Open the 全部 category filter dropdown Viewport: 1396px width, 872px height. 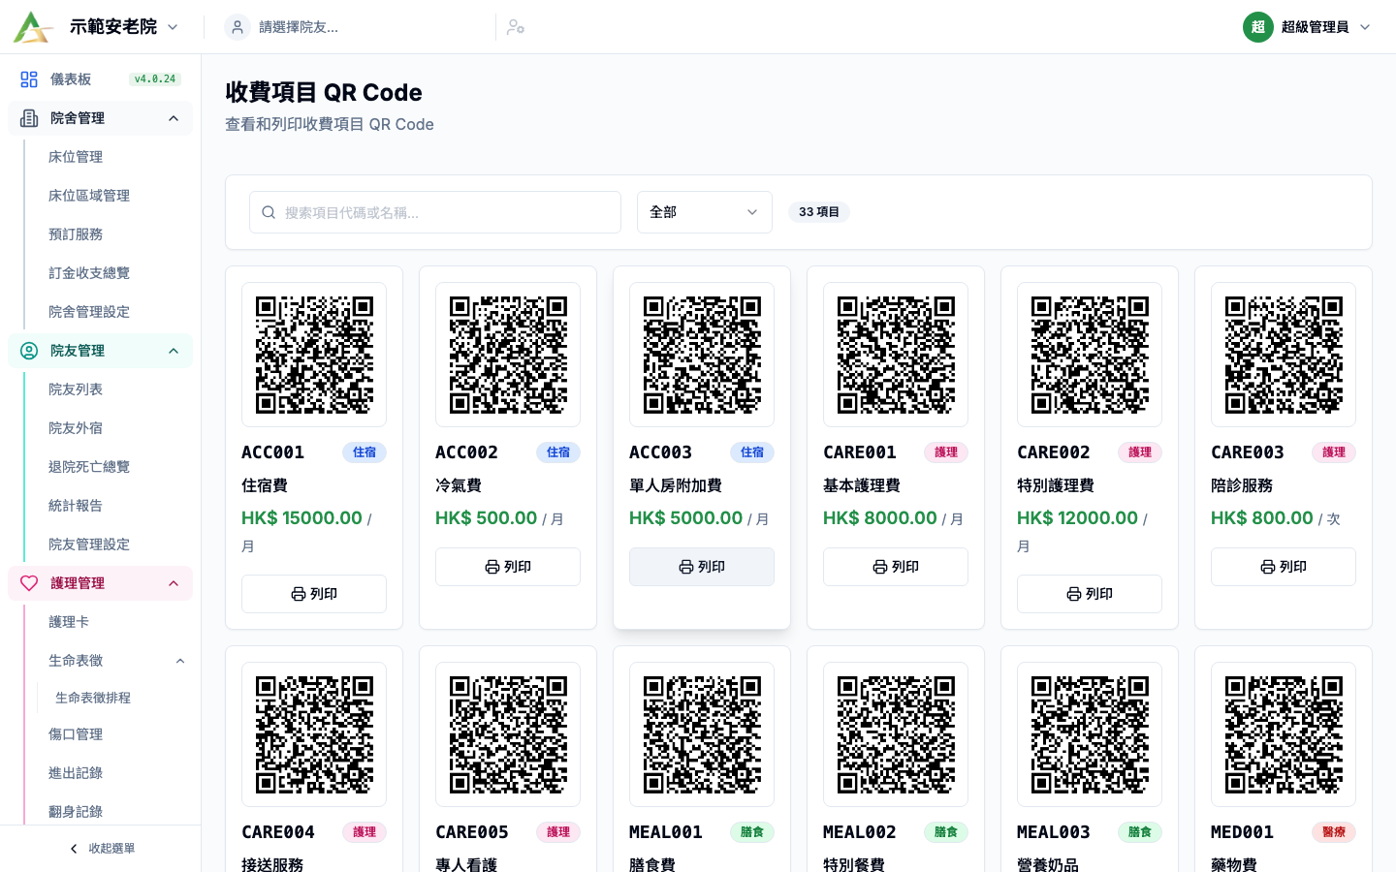705,212
